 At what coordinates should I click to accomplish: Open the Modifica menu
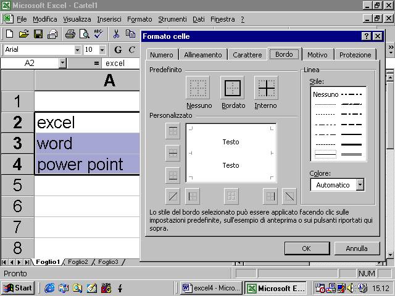(45, 19)
